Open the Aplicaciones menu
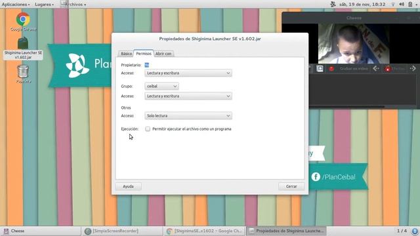Image resolution: width=420 pixels, height=236 pixels. [x=16, y=5]
